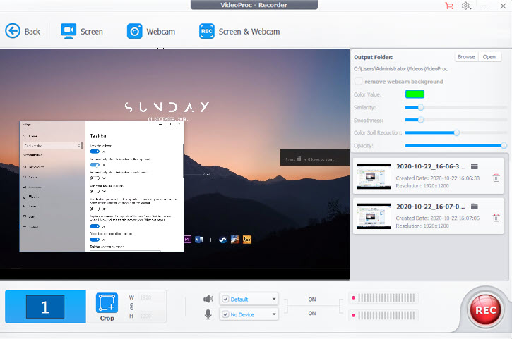The width and height of the screenshot is (512, 339).
Task: Click file name 2020-10-22_16-06-3...
Action: pyautogui.click(x=430, y=166)
